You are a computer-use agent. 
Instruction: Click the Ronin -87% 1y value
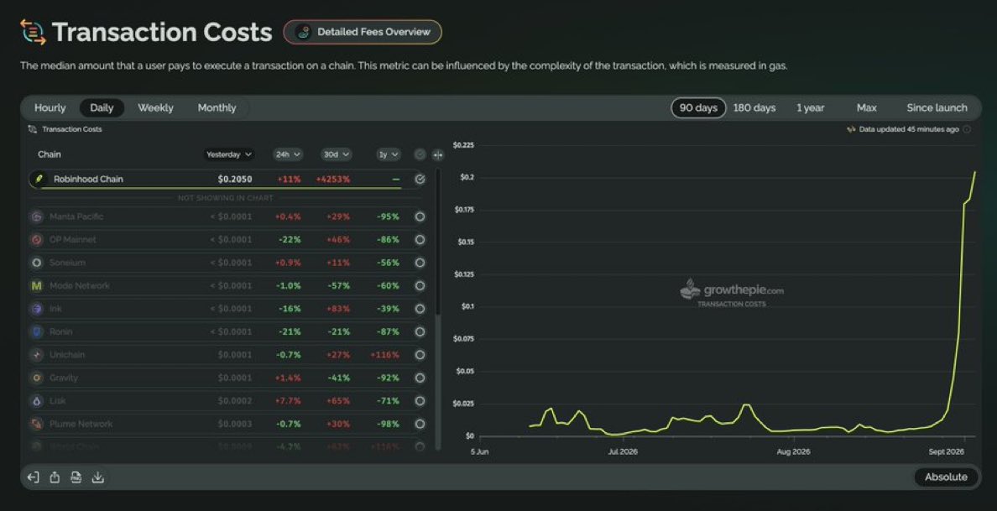(388, 331)
